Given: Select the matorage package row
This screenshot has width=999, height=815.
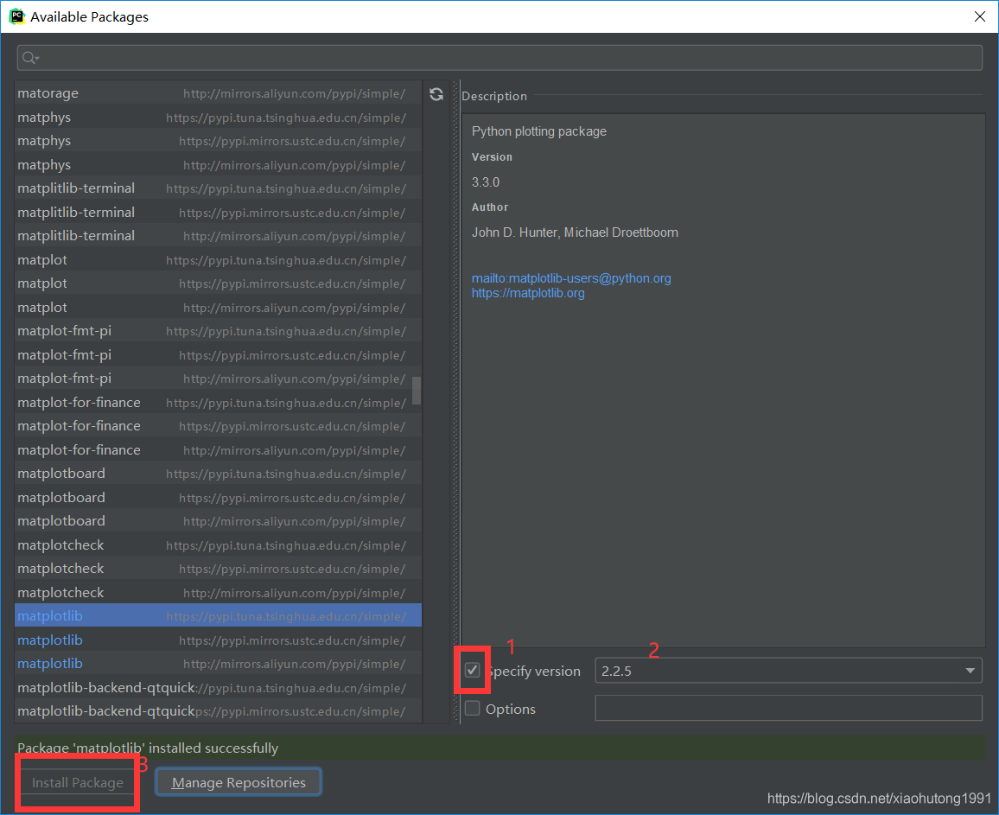Looking at the screenshot, I should [218, 93].
